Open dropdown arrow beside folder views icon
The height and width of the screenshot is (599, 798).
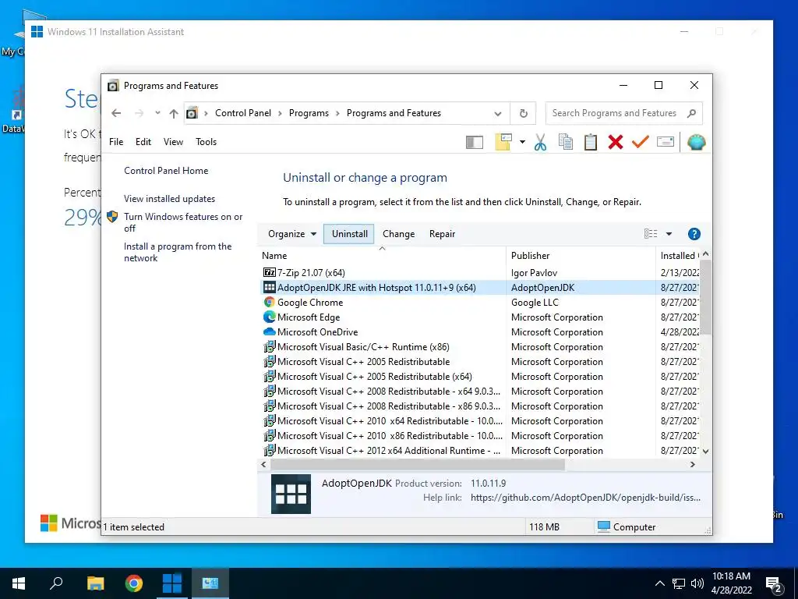(522, 142)
